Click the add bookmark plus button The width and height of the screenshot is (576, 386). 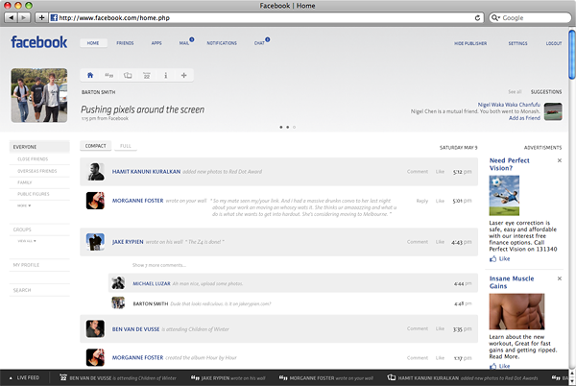coord(41,17)
